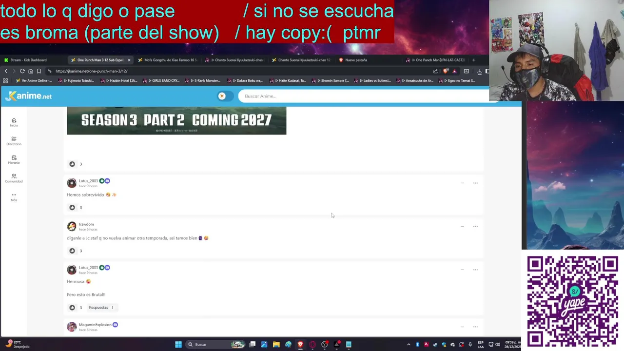
Task: Click the Brave Shields lion icon
Action: coord(446,71)
